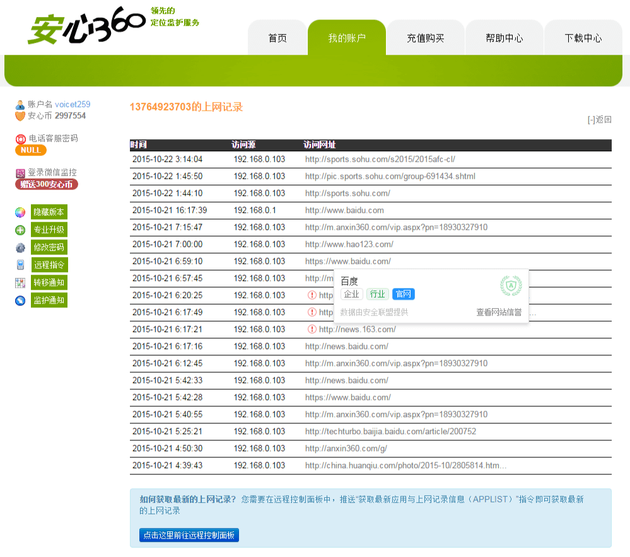The width and height of the screenshot is (630, 557).
Task: Click the blue globe icon beside 监护通知
Action: pos(20,301)
